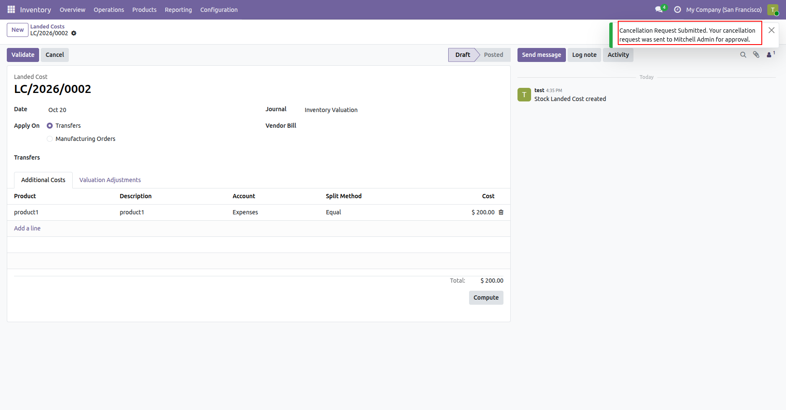This screenshot has height=410, width=786.
Task: Select the Manufacturing Orders radio option
Action: click(x=50, y=139)
